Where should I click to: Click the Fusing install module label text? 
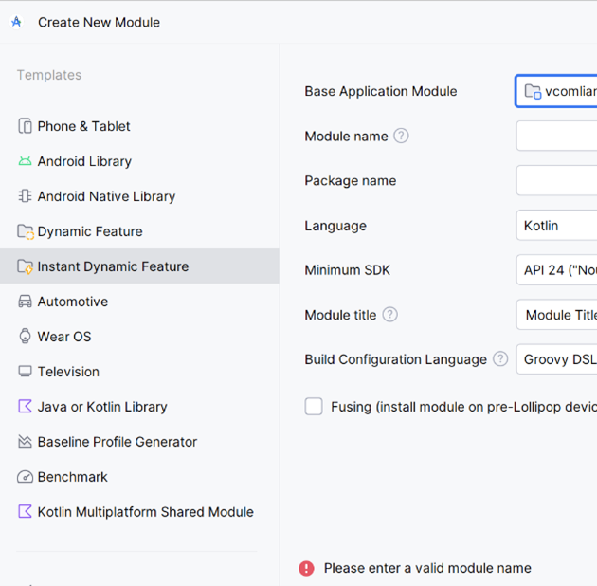[463, 407]
